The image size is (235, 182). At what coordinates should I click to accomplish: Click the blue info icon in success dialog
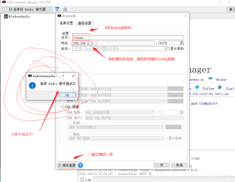(32, 85)
